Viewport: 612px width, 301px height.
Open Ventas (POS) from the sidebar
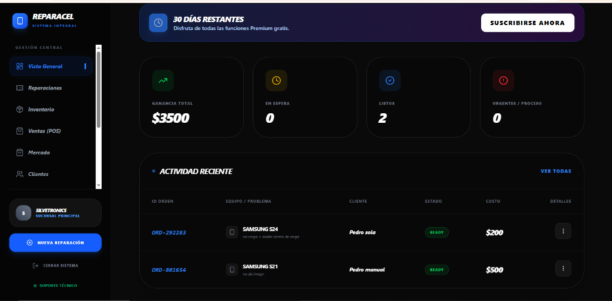(x=44, y=131)
